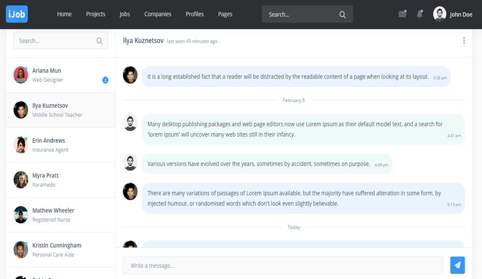
Task: Click the Paramedic subtitle
Action: (x=44, y=184)
